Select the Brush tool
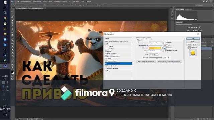This screenshot has height=120, width=214. 12,32
